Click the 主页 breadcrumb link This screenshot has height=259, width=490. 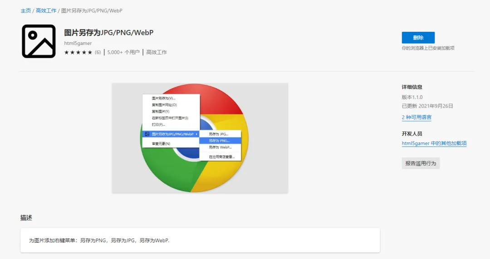[x=25, y=10]
